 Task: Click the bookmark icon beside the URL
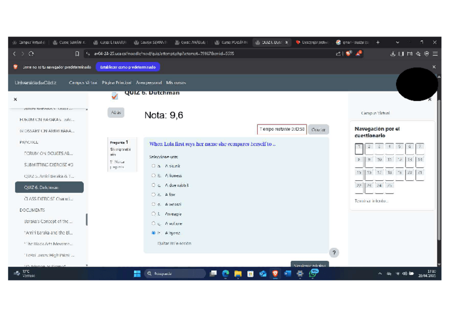click(x=77, y=53)
